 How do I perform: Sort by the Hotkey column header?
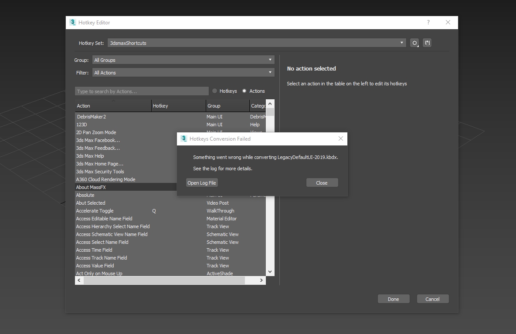[179, 106]
